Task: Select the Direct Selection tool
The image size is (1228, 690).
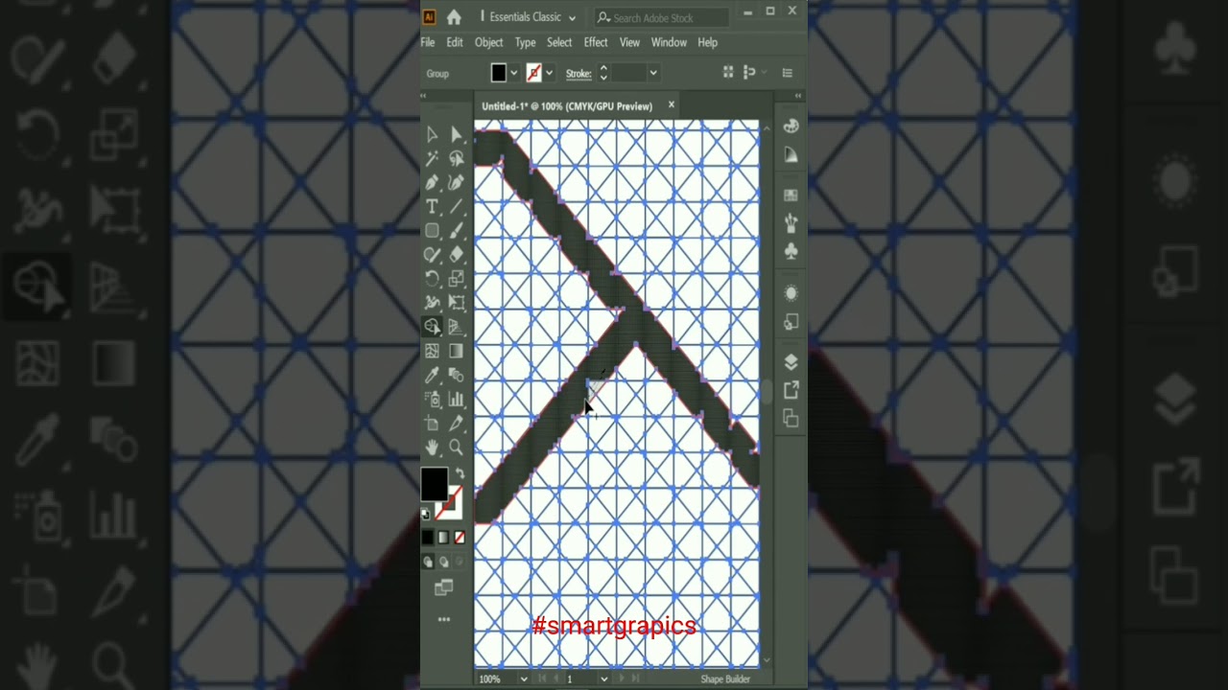Action: coord(457,135)
